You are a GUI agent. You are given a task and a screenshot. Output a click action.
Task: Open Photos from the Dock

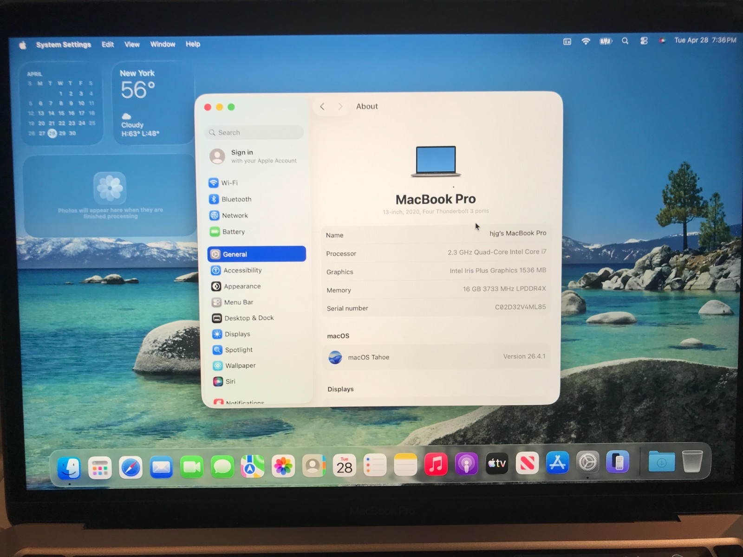coord(283,466)
